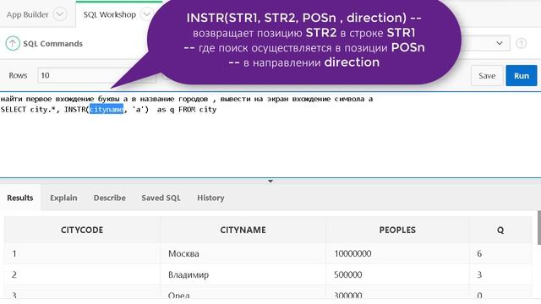541x304 pixels.
Task: Open the SQL Workshop tab
Action: 109,14
